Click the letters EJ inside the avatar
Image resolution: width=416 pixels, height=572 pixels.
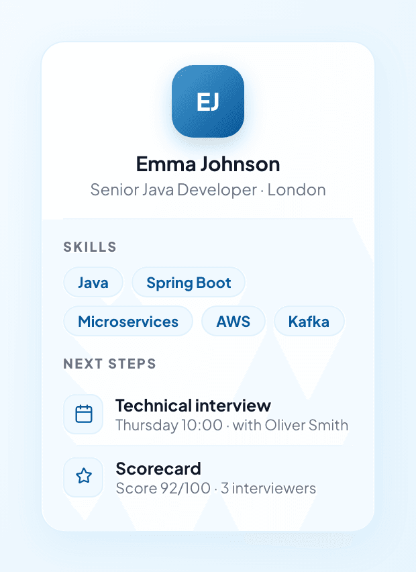pyautogui.click(x=208, y=101)
